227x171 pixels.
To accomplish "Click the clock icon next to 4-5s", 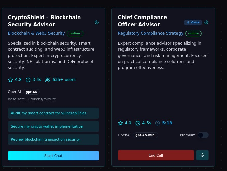I will point(138,123).
